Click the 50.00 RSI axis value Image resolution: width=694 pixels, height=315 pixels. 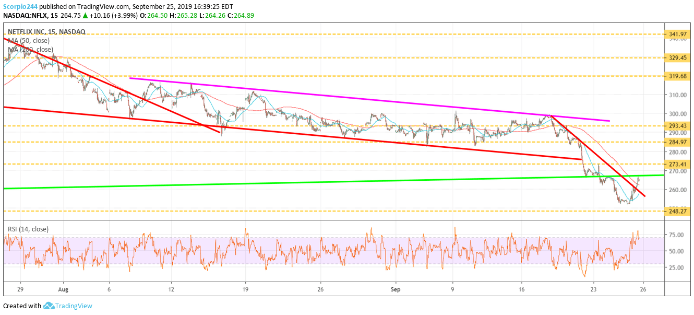pos(675,251)
